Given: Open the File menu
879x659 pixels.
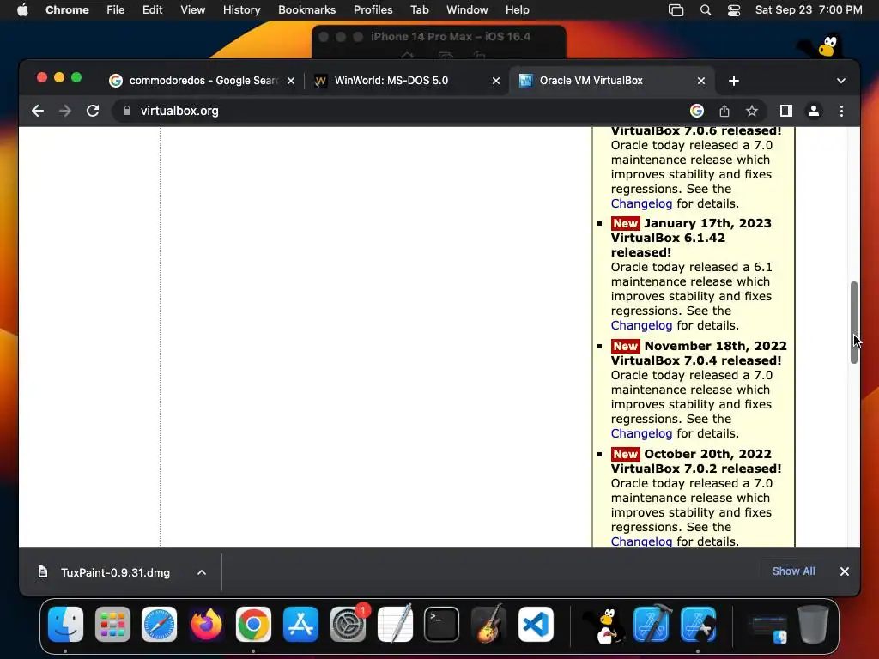Looking at the screenshot, I should (116, 10).
